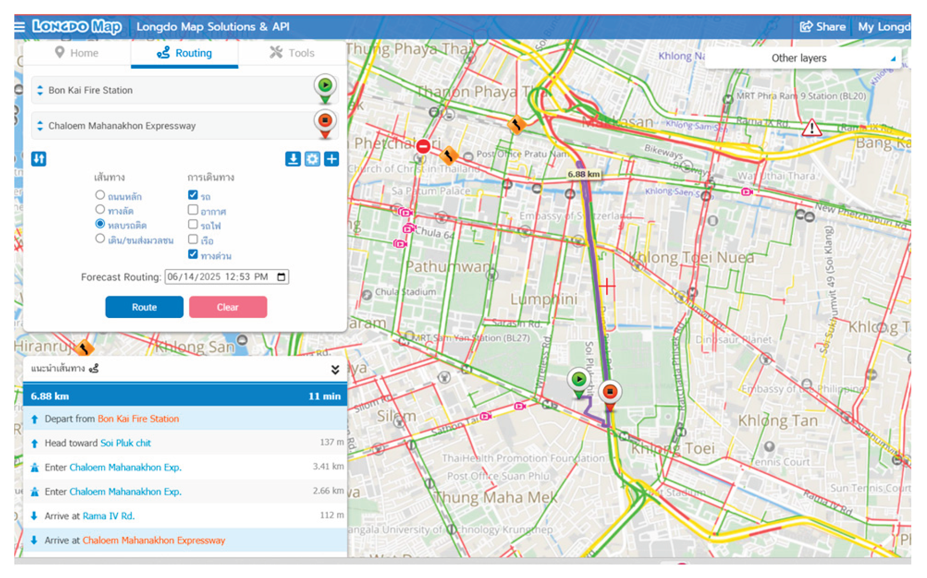The width and height of the screenshot is (927, 578).
Task: Open route settings gear icon
Action: (312, 159)
